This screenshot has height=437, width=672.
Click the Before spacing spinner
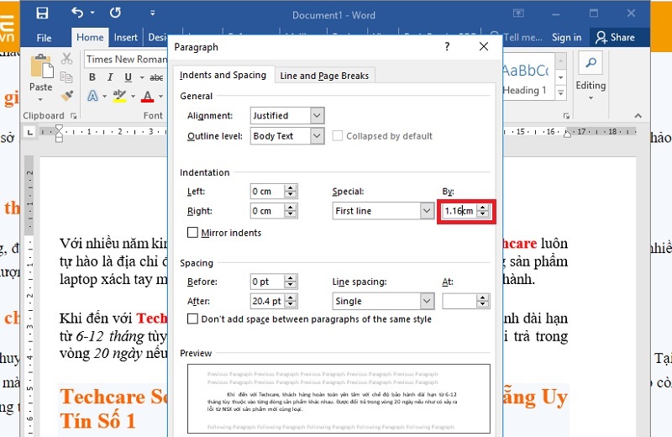[x=291, y=282]
